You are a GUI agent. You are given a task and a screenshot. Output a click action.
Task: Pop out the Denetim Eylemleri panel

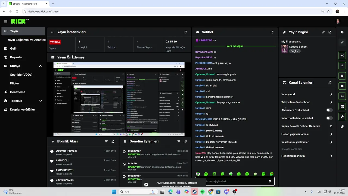pos(185,142)
